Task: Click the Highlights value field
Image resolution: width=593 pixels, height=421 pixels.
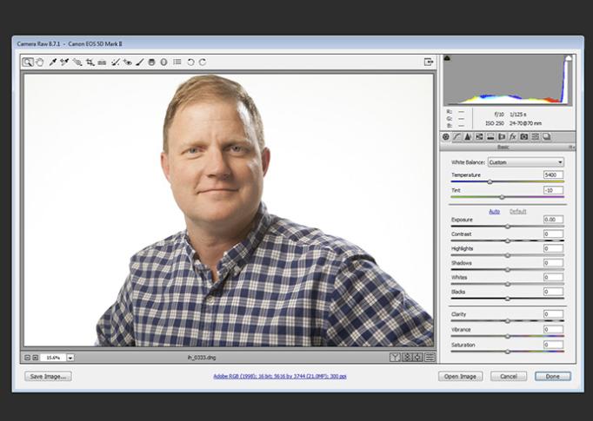Action: pos(553,248)
